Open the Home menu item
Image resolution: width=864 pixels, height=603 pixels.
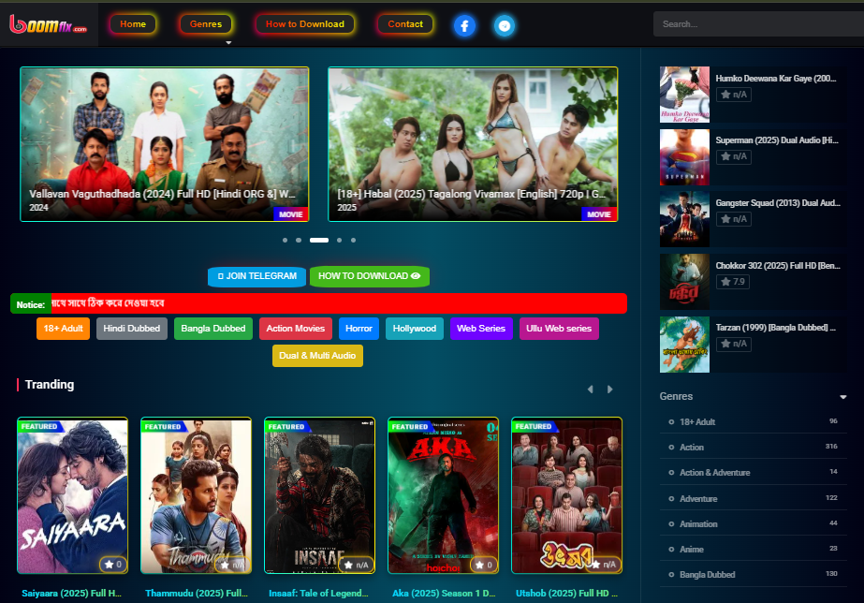click(x=133, y=24)
